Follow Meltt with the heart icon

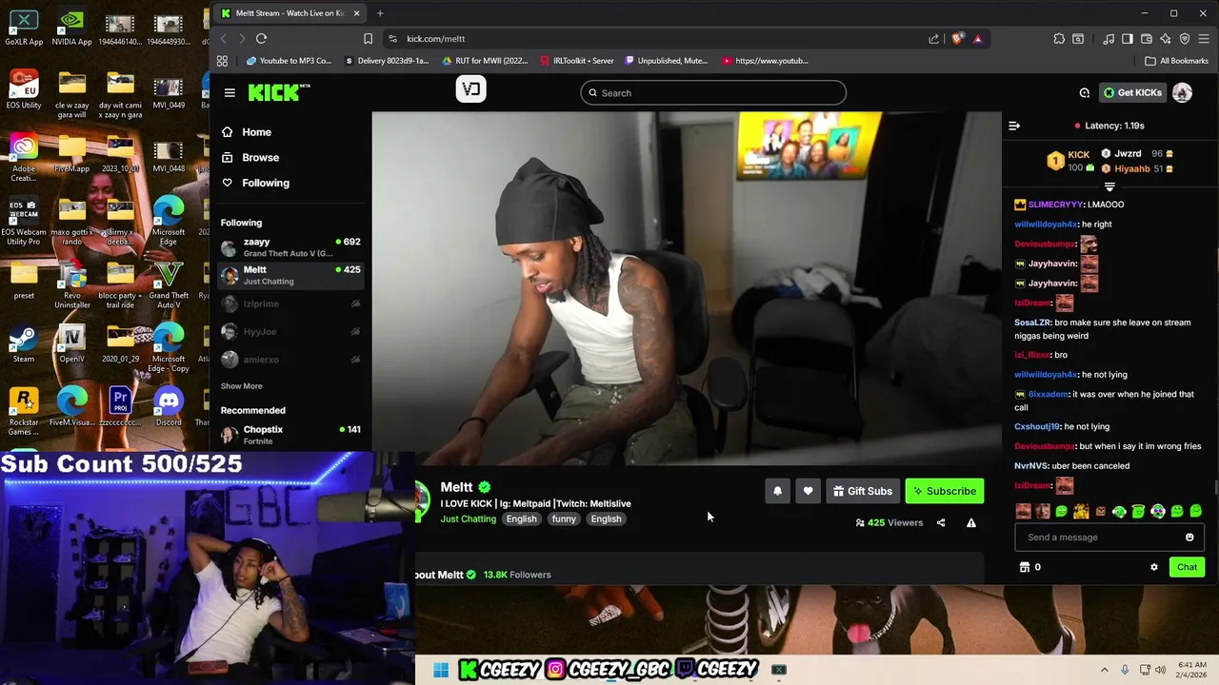[x=808, y=491]
